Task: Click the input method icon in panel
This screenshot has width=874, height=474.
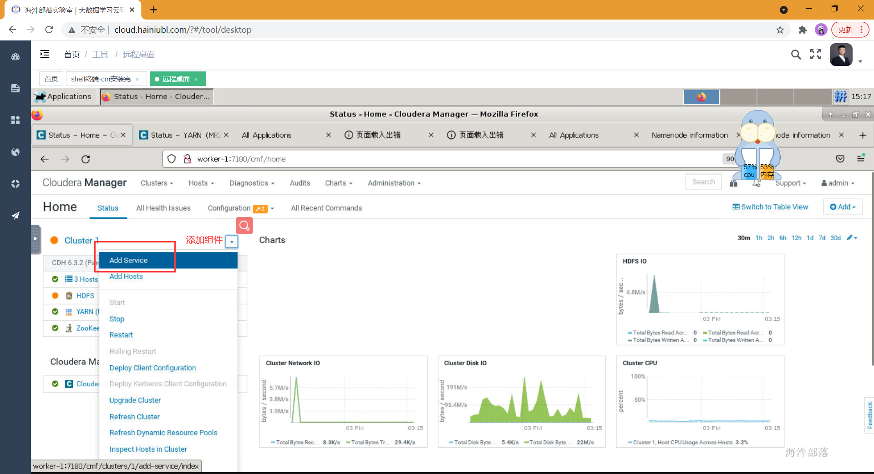Action: [x=840, y=96]
